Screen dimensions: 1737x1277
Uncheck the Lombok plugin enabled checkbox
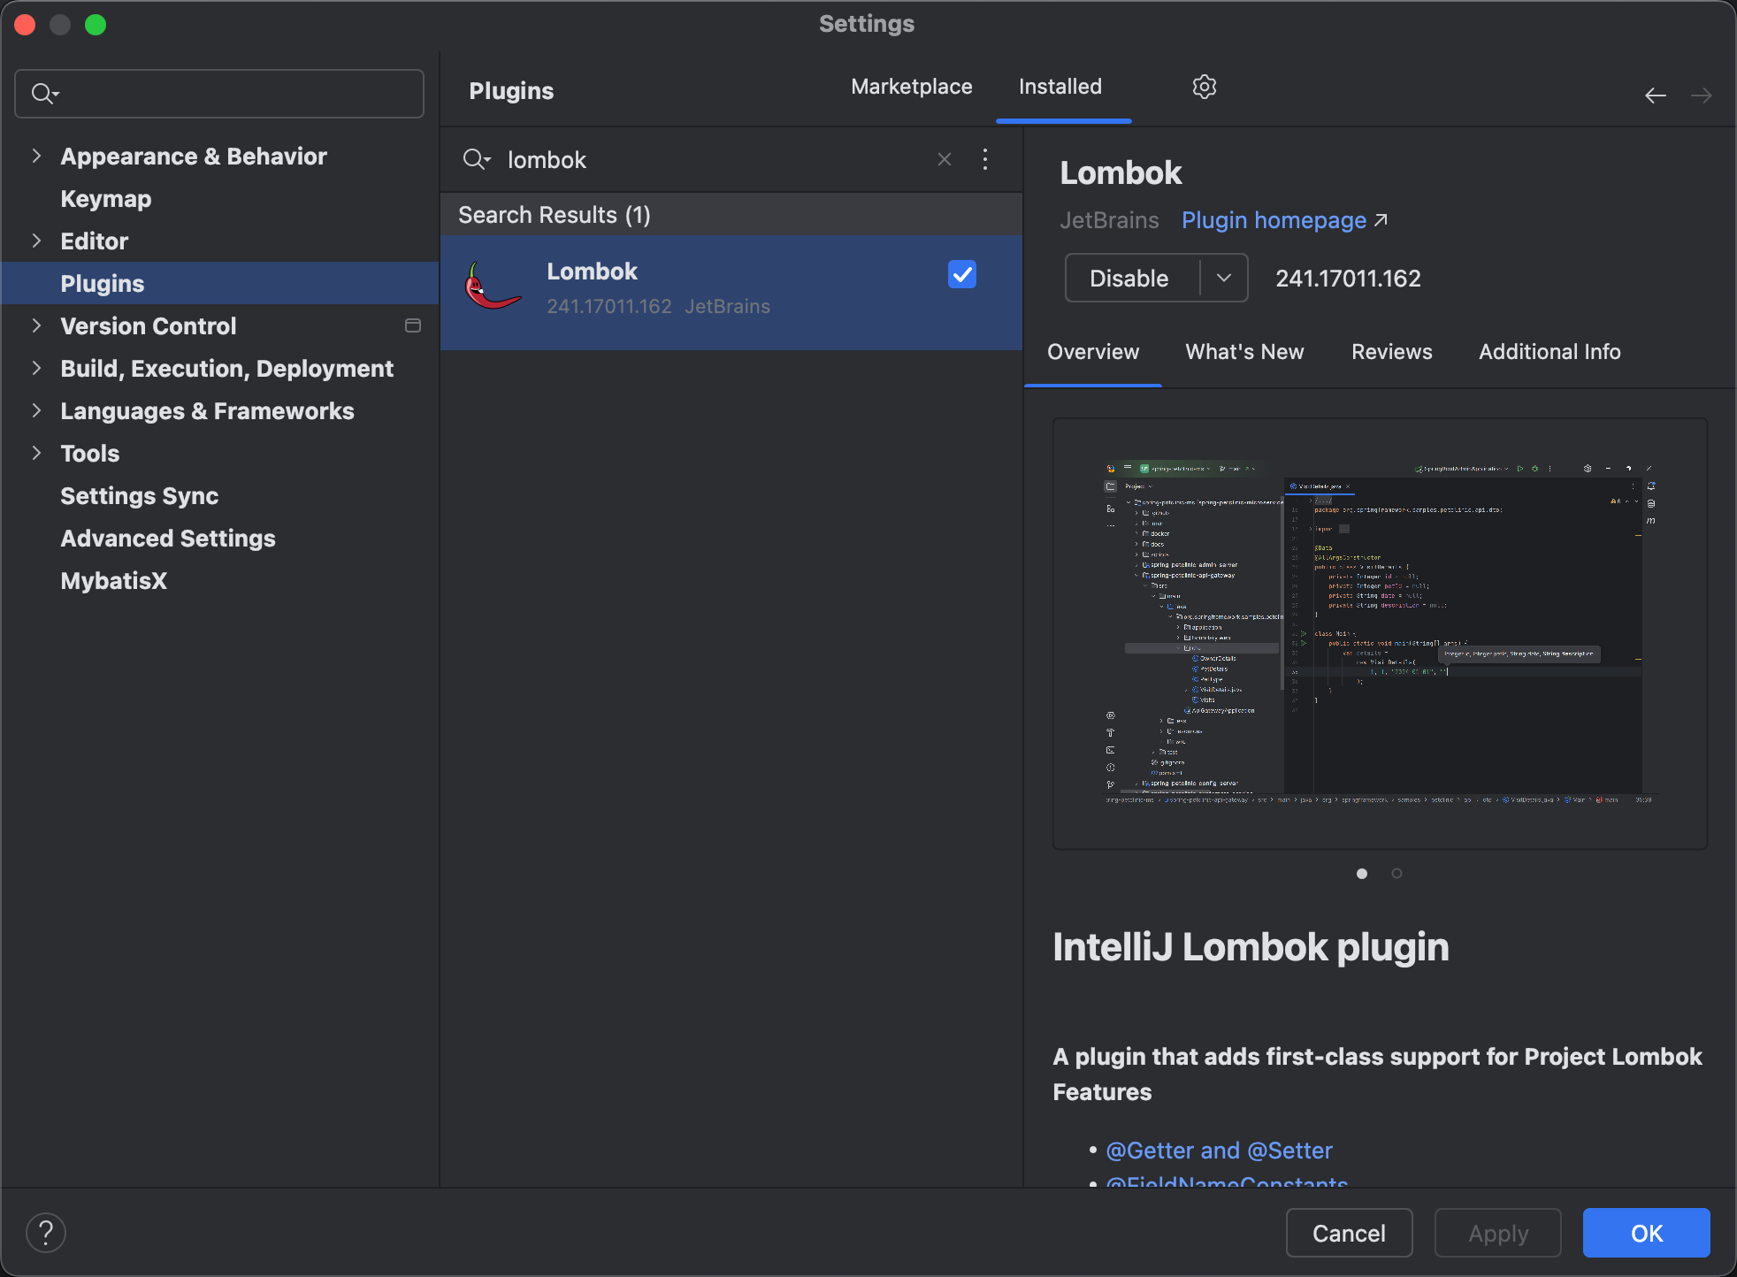point(961,274)
